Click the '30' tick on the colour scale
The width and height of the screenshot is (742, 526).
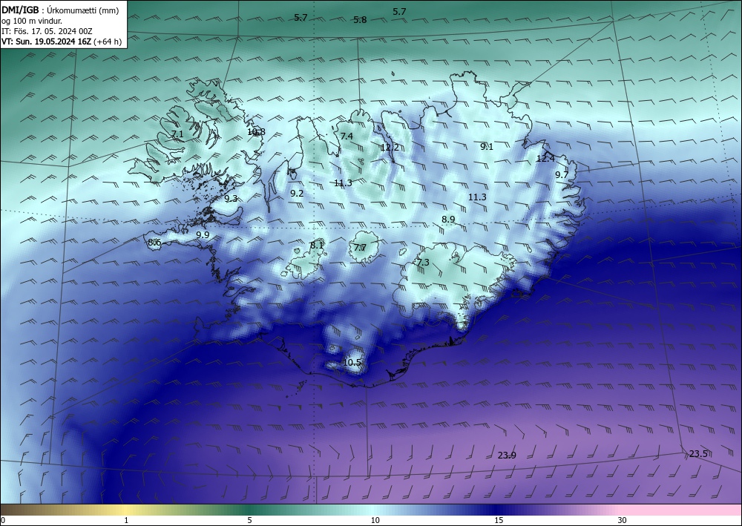click(x=623, y=520)
